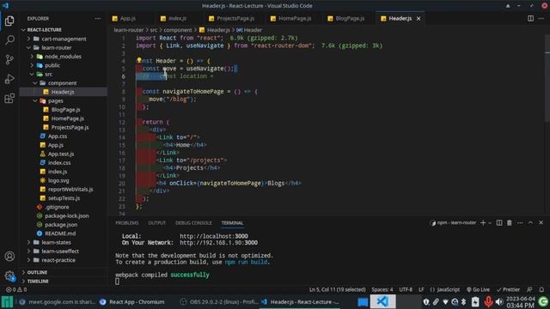Open the new terminal launch profile dropdown
Image resolution: width=550 pixels, height=309 pixels.
pos(490,223)
